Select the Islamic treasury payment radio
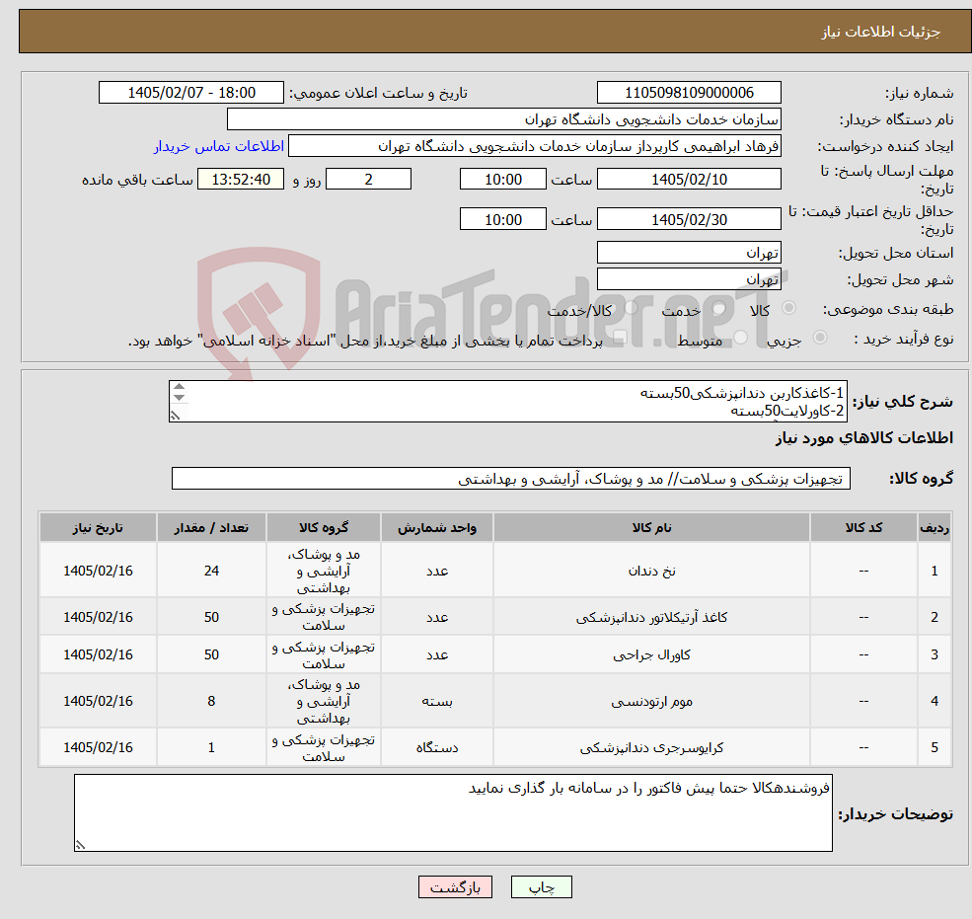This screenshot has height=919, width=972. [621, 338]
